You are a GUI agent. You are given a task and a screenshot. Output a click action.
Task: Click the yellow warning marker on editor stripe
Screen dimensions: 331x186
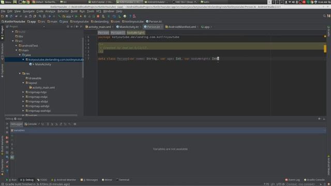click(x=325, y=49)
